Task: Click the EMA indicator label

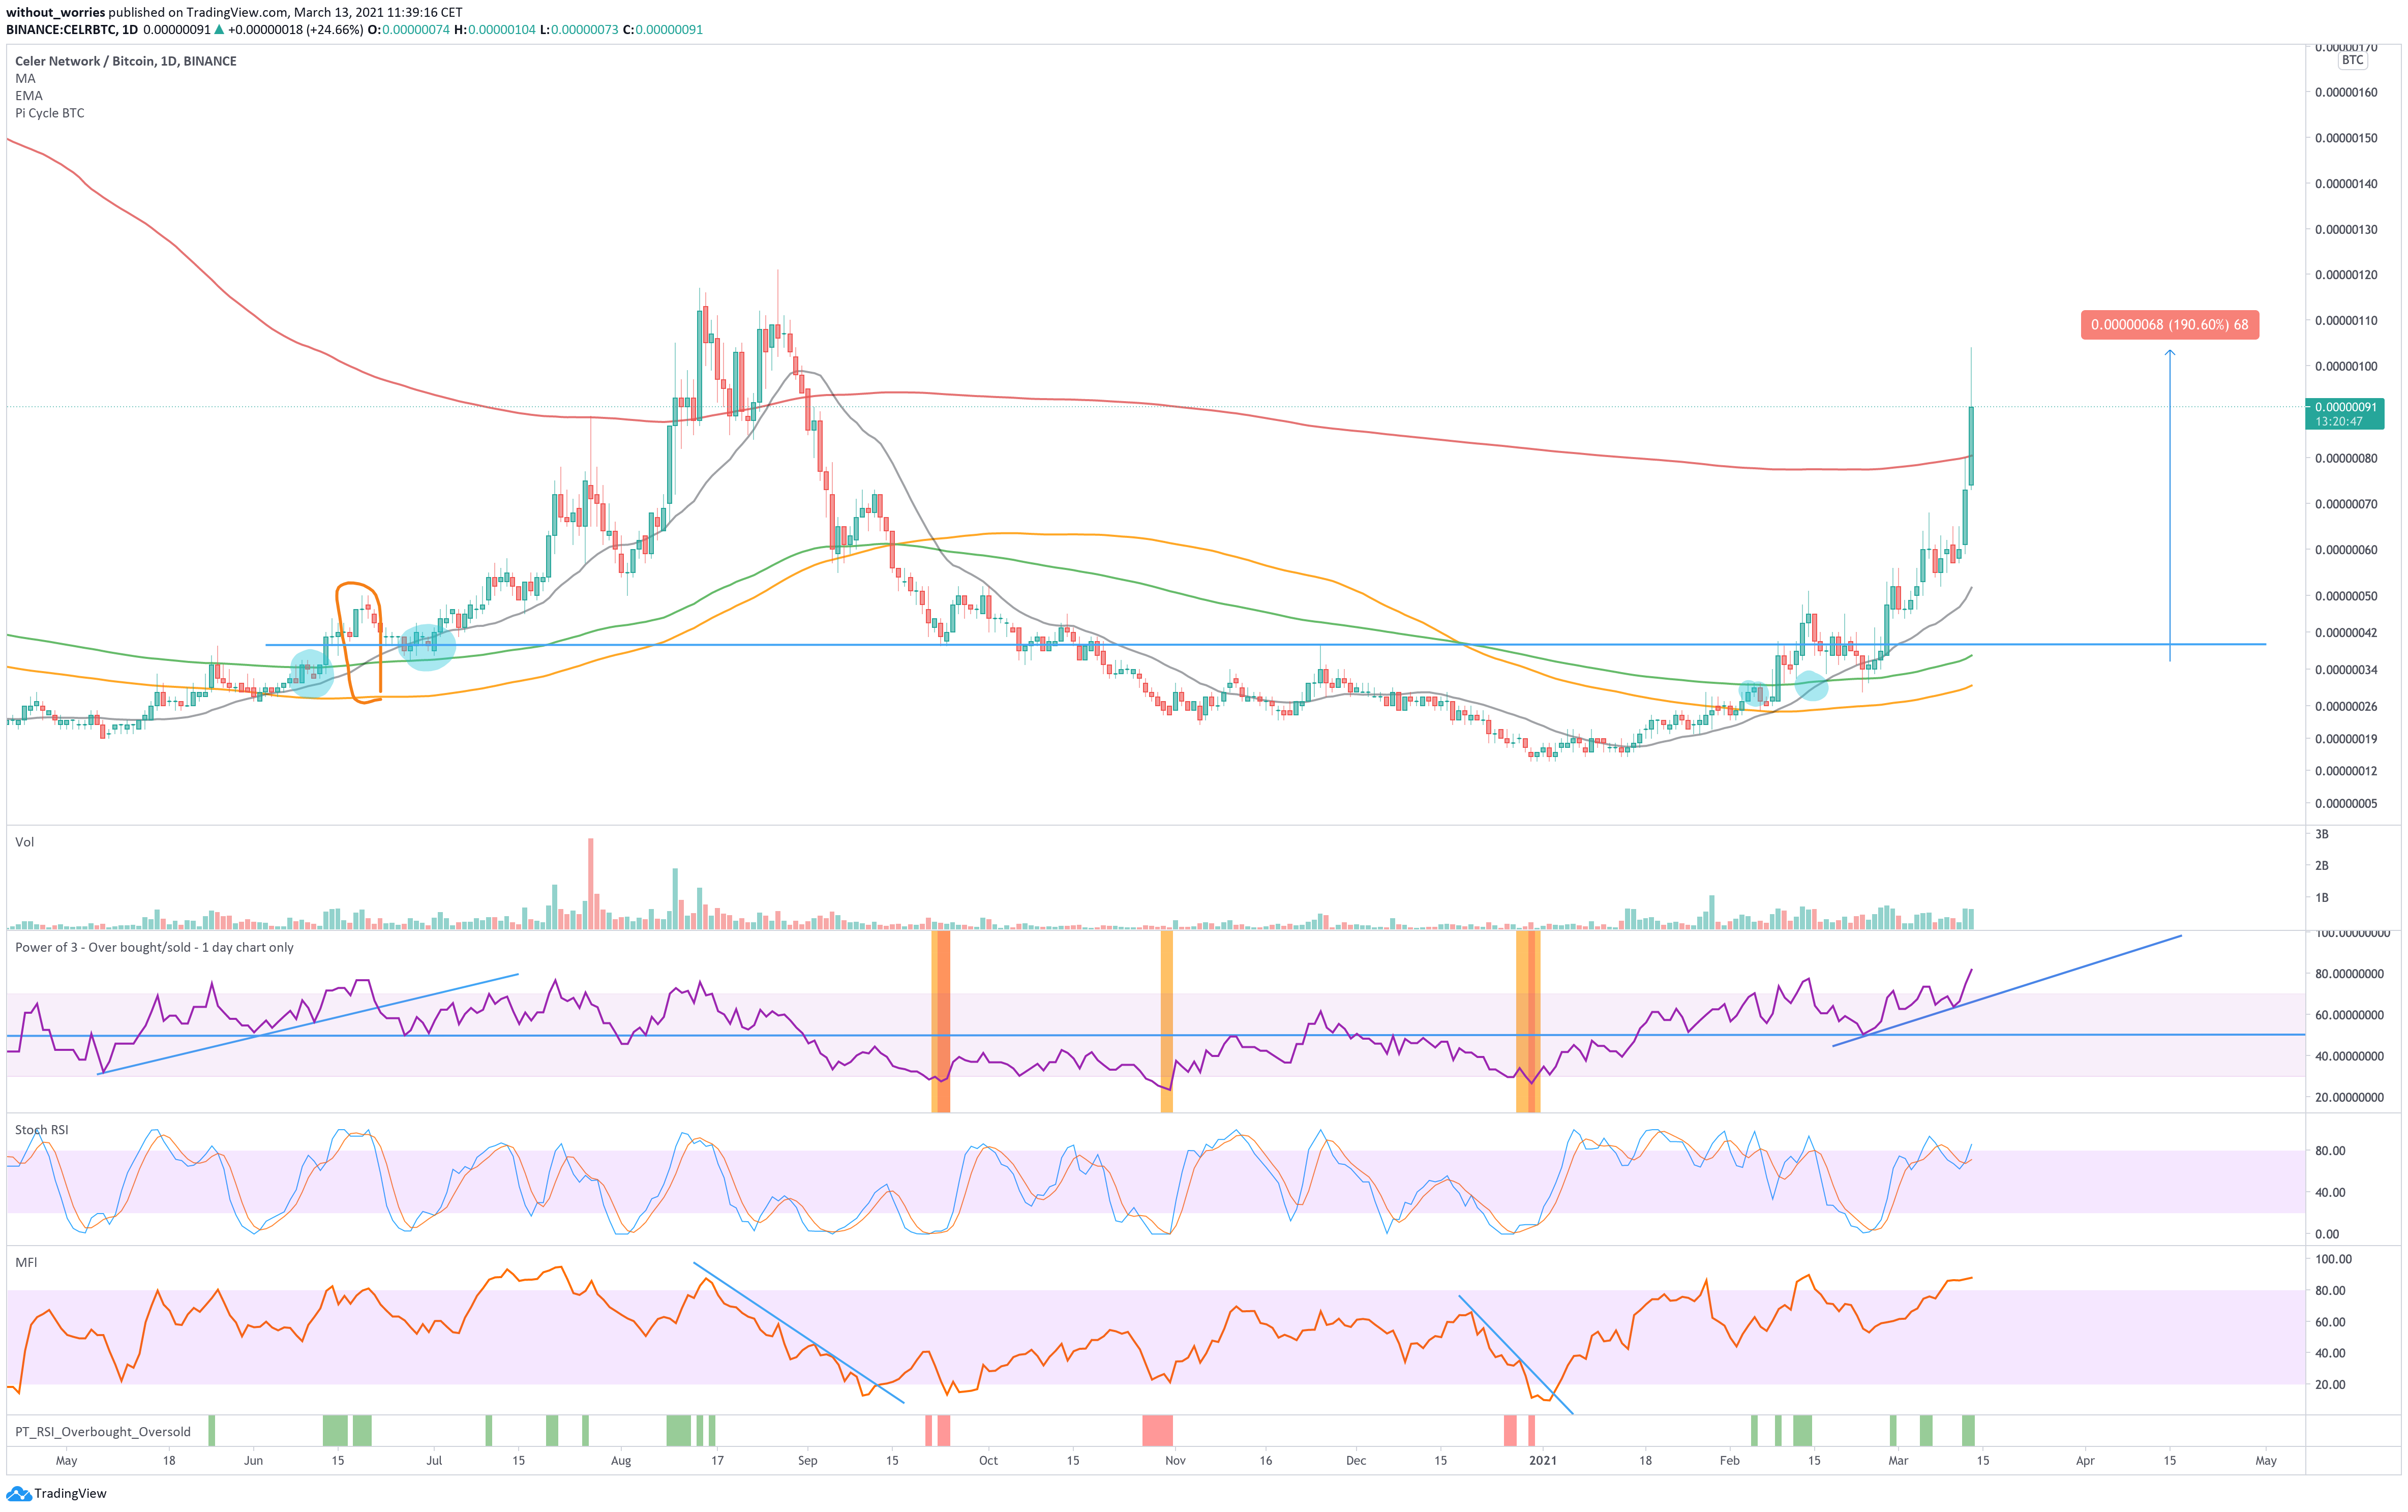Action: click(29, 96)
